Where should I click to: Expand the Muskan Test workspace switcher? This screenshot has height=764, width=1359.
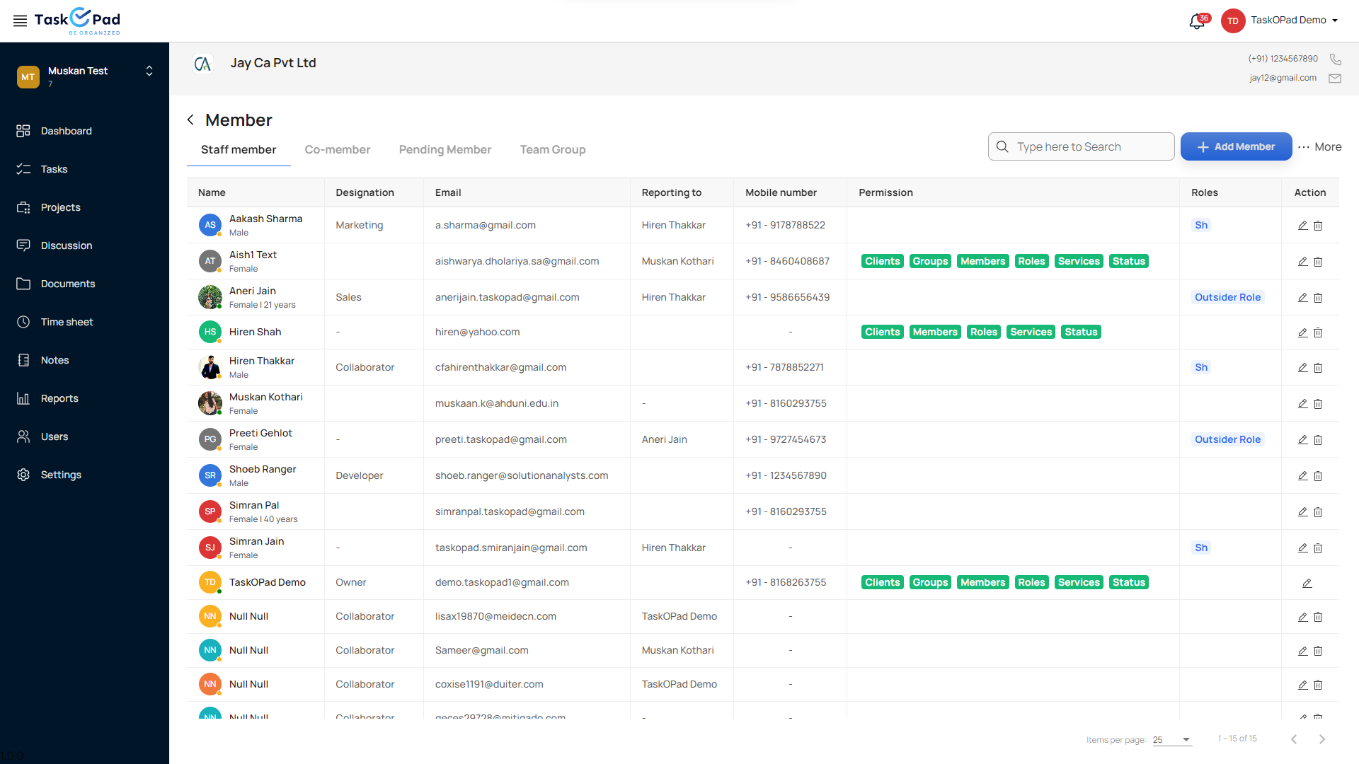pyautogui.click(x=149, y=71)
